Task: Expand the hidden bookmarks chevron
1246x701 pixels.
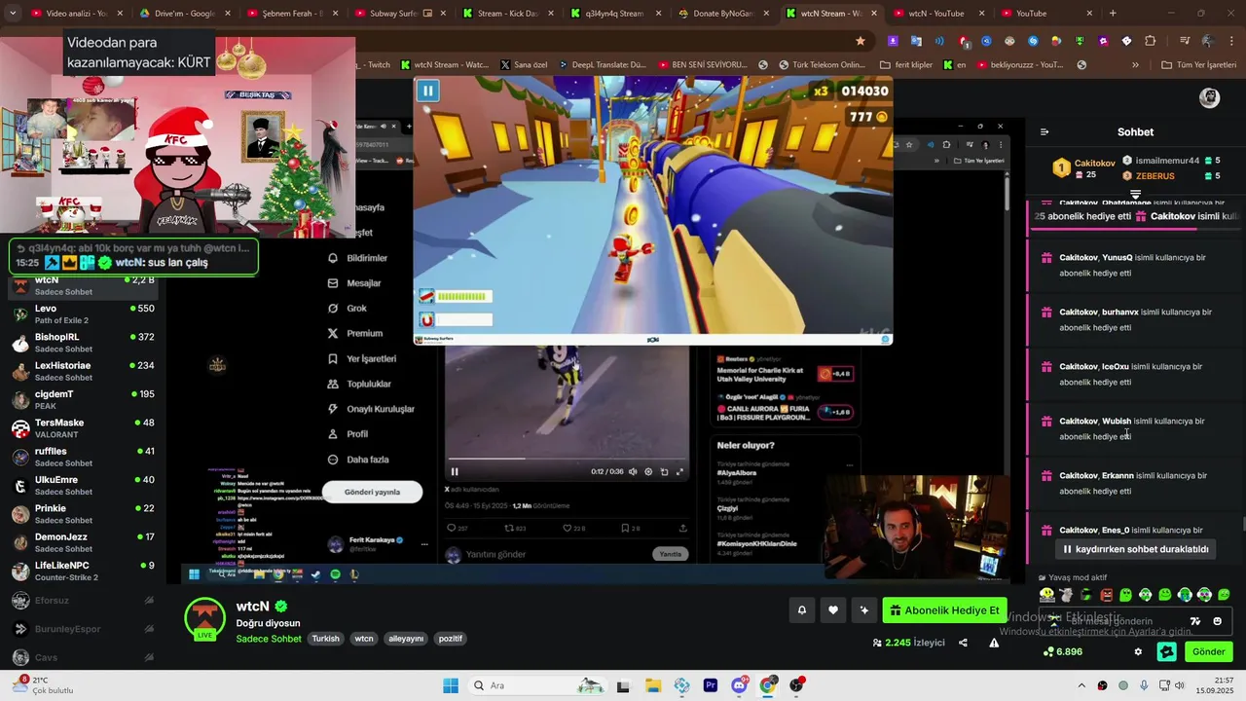Action: (x=1135, y=65)
